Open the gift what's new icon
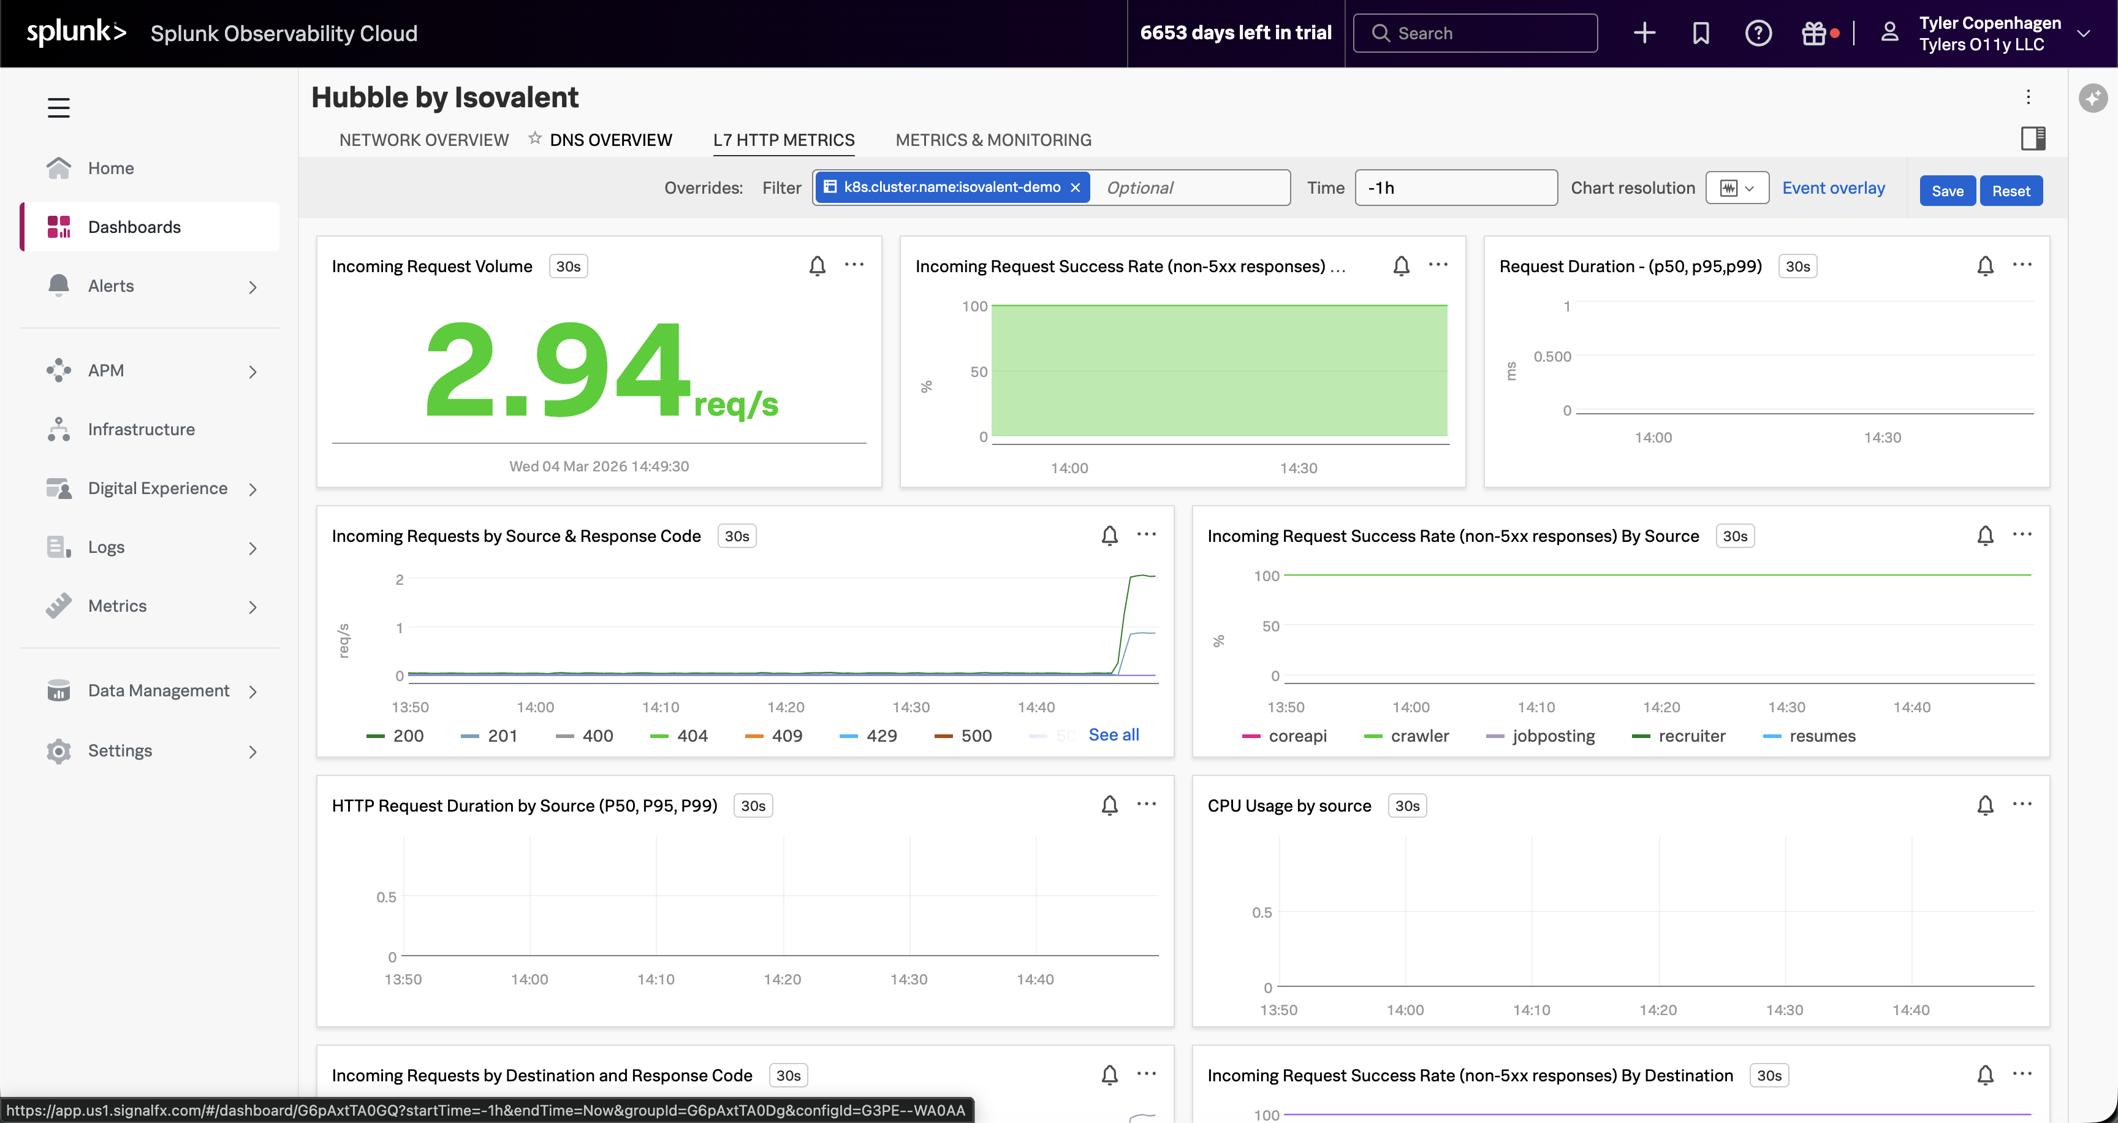 click(1813, 33)
